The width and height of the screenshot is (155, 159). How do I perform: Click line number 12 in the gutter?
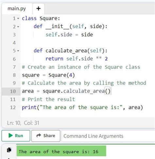[13, 108]
